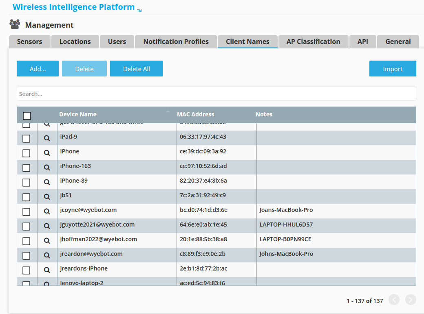
Task: Open the Locations tab
Action: pyautogui.click(x=75, y=41)
